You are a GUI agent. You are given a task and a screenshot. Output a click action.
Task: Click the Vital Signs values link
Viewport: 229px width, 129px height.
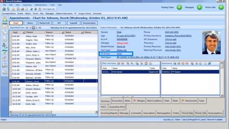tap(148, 57)
